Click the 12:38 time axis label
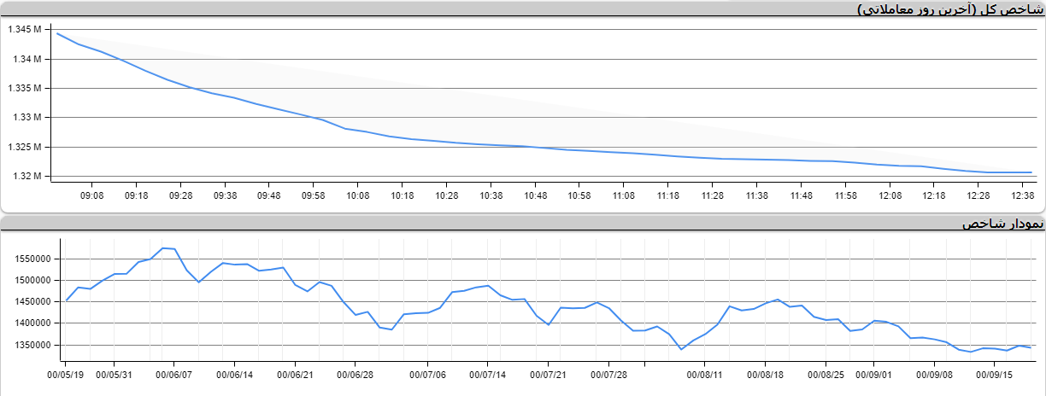The image size is (1046, 396). [1022, 195]
